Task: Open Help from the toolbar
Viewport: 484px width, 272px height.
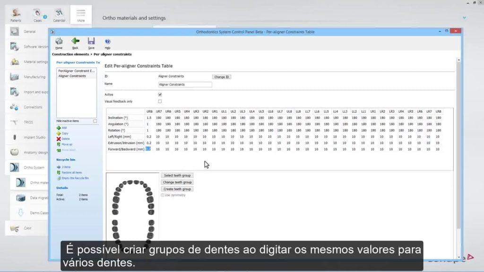Action: tap(107, 42)
